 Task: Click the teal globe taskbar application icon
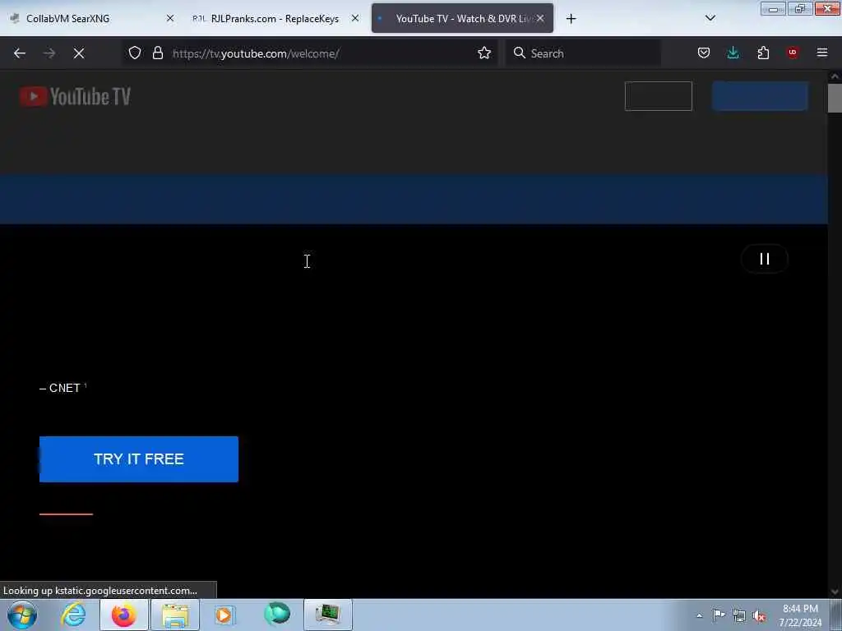277,615
